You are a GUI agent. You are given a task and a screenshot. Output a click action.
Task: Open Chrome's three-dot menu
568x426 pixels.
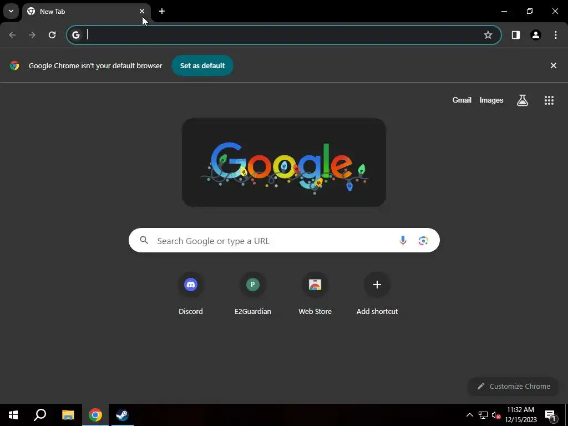(x=556, y=35)
